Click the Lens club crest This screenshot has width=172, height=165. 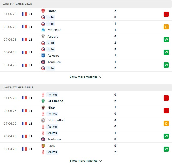(x=43, y=146)
